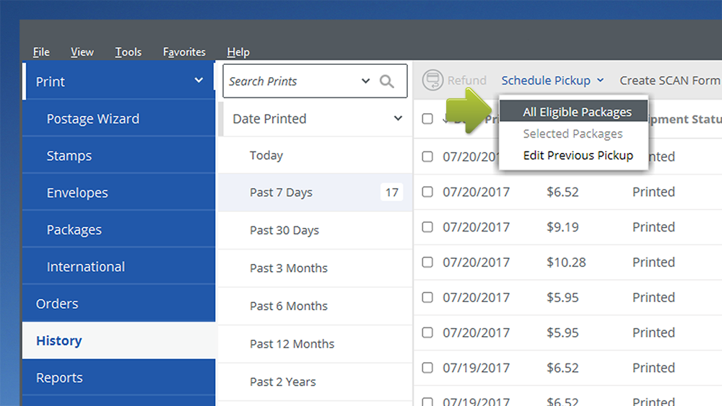Open the Search Prints dropdown arrow
Viewport: 722px width, 406px height.
(365, 81)
